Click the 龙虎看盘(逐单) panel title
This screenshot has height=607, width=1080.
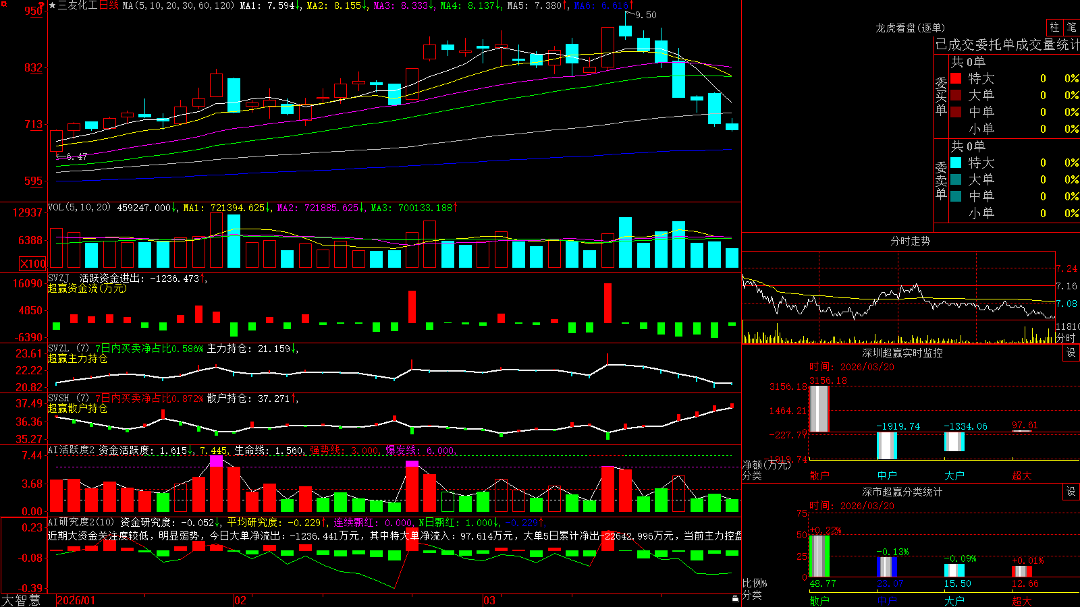pos(910,28)
